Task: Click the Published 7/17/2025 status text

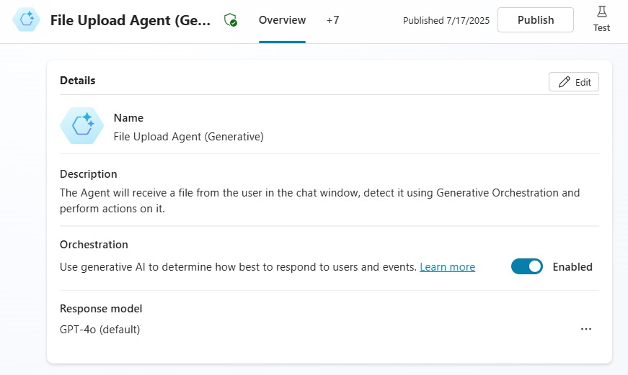Action: point(446,20)
